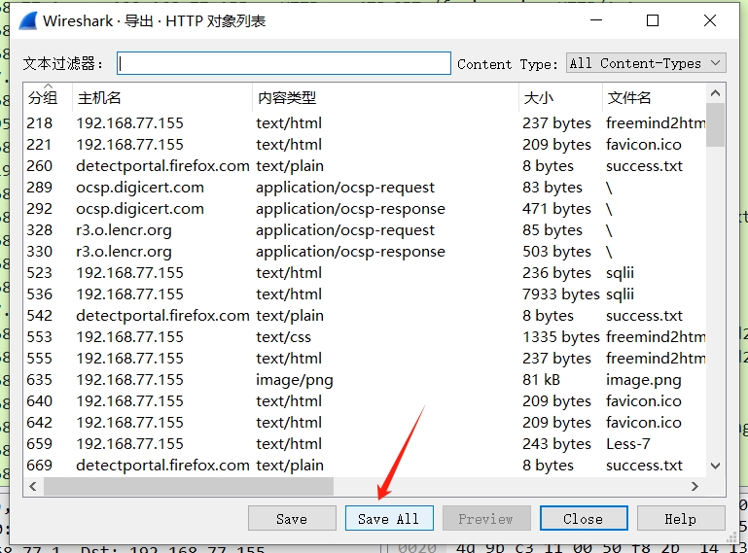
Task: Select packet 328 r3.o.lencr.org request row
Action: click(x=365, y=230)
